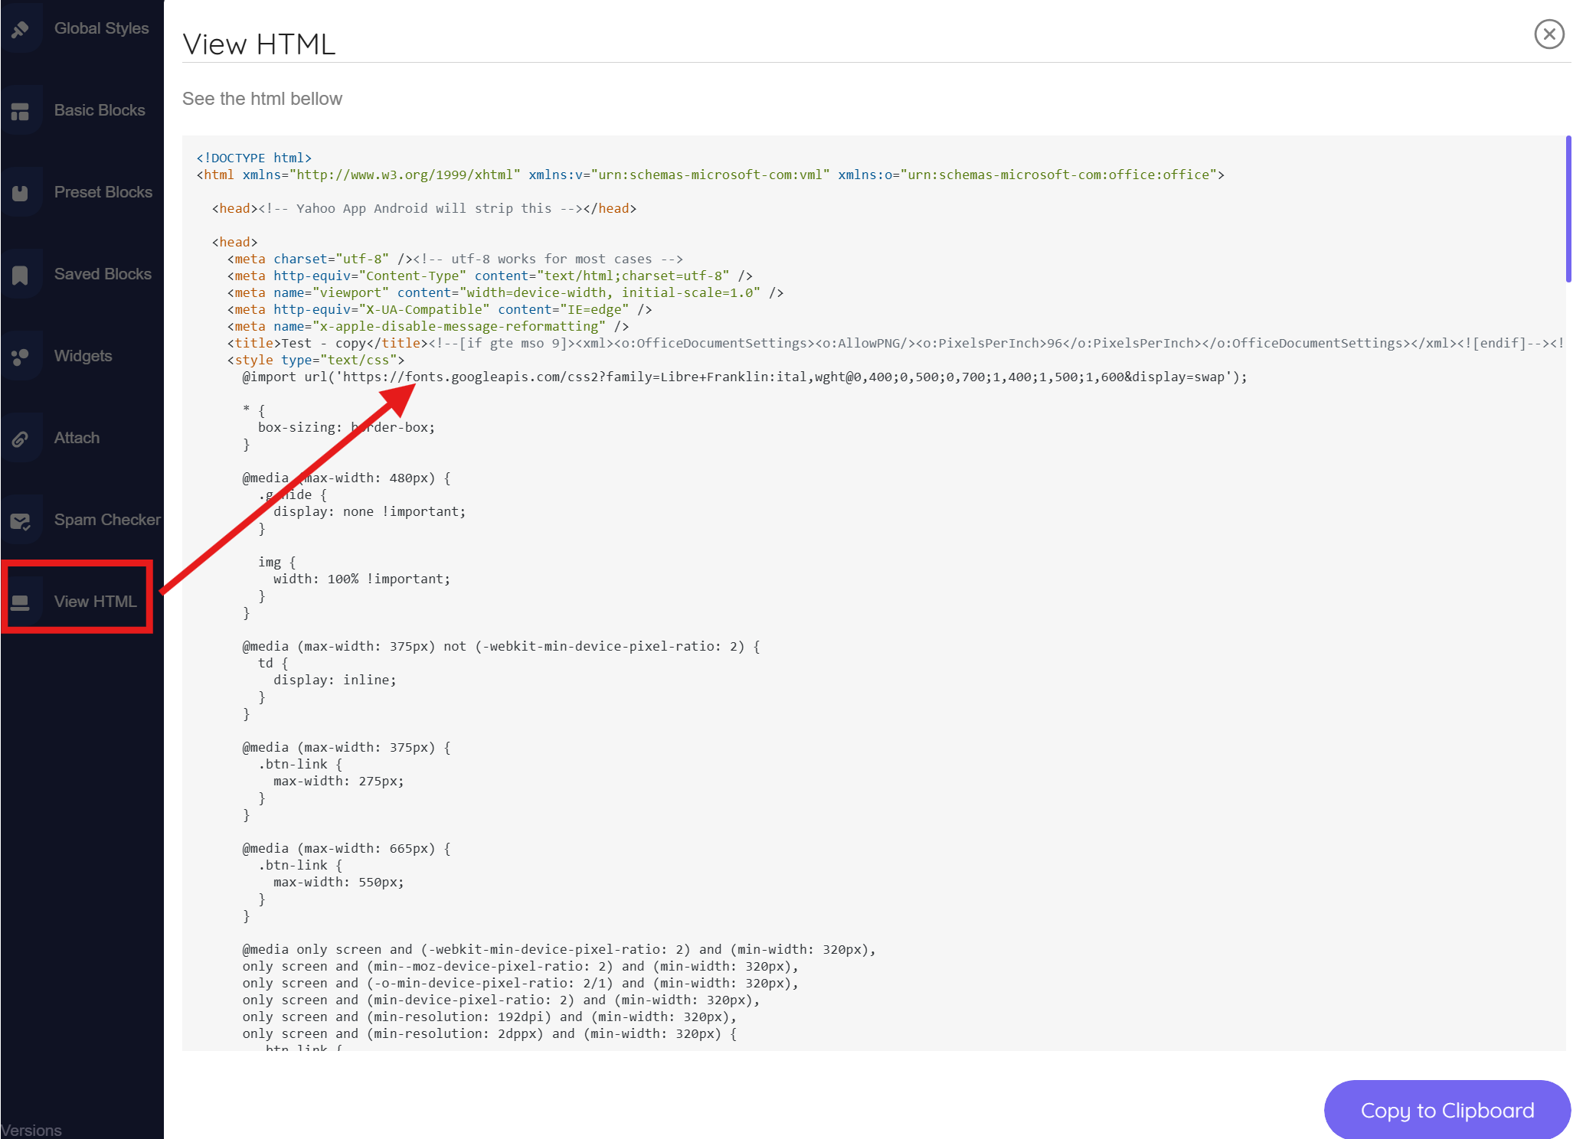This screenshot has height=1139, width=1573.
Task: Click the Widgets icon in sidebar
Action: tap(21, 357)
